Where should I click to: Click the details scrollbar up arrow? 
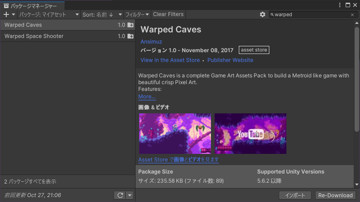tap(356, 23)
